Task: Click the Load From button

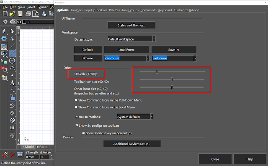Action: pyautogui.click(x=126, y=50)
